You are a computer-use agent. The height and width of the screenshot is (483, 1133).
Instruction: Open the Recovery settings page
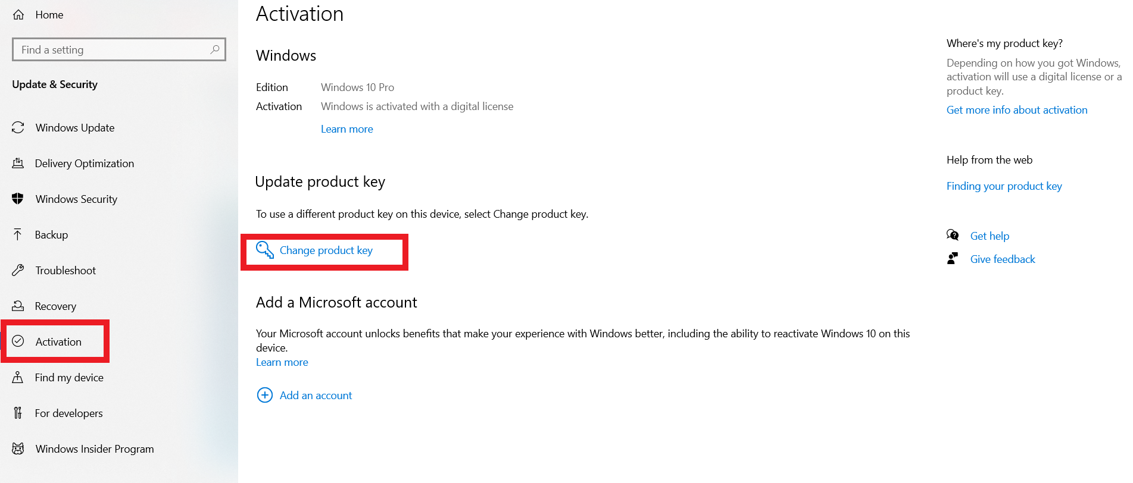55,306
